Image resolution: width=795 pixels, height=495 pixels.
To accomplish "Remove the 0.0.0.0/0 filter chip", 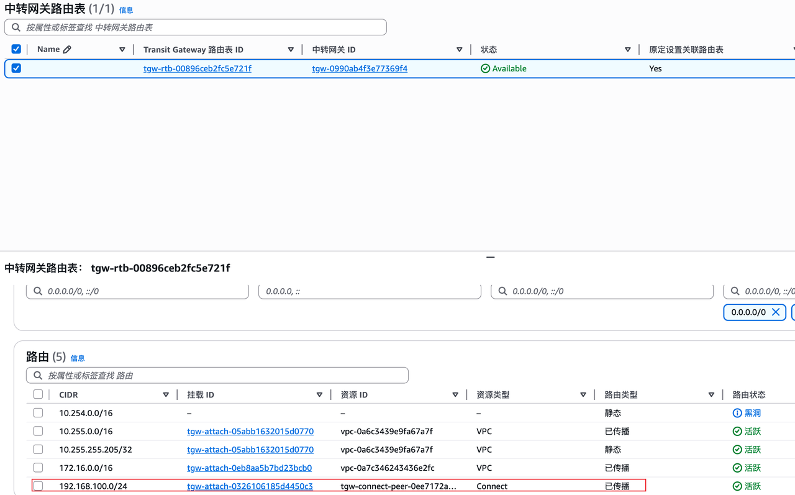I will [x=776, y=312].
